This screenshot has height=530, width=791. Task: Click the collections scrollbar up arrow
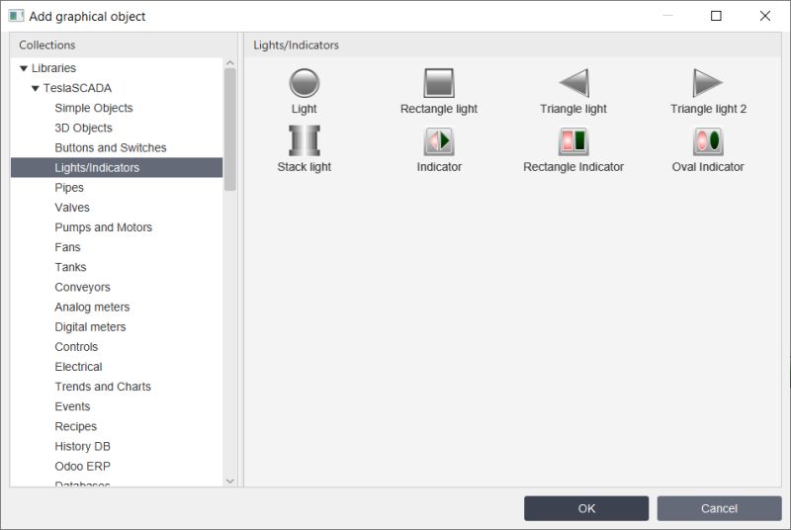[230, 63]
